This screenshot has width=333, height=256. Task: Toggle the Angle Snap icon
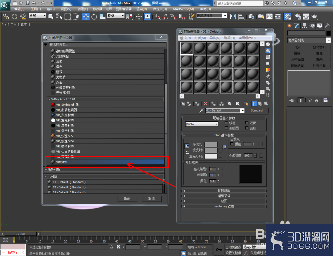tap(166, 17)
